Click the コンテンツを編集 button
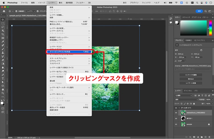 click(191, 75)
